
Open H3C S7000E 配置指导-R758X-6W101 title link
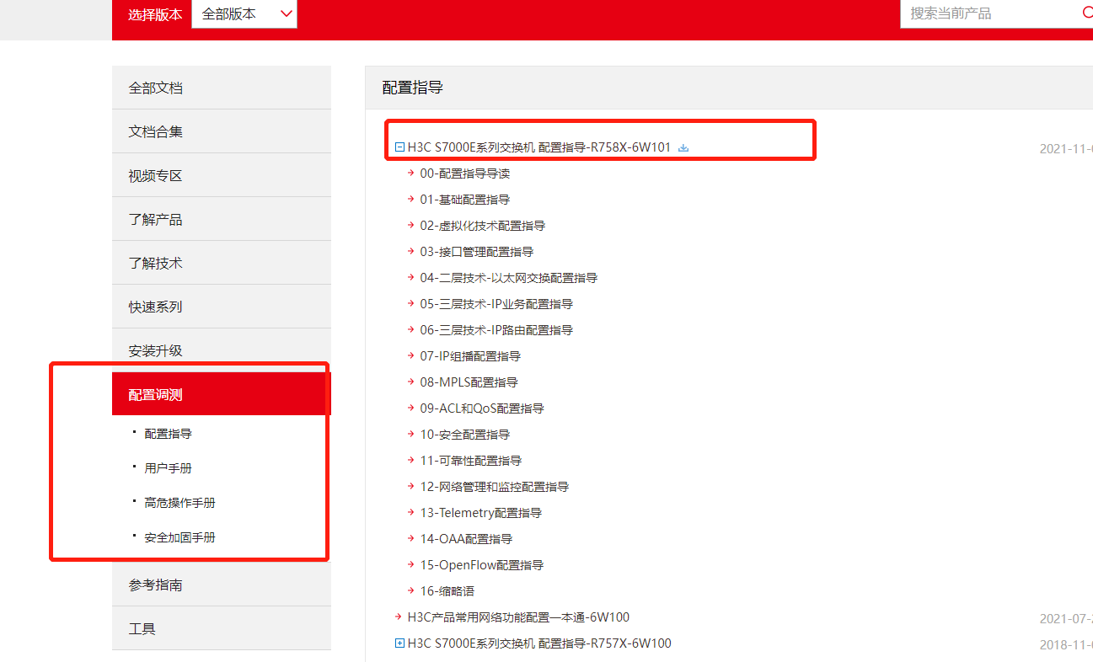click(539, 147)
